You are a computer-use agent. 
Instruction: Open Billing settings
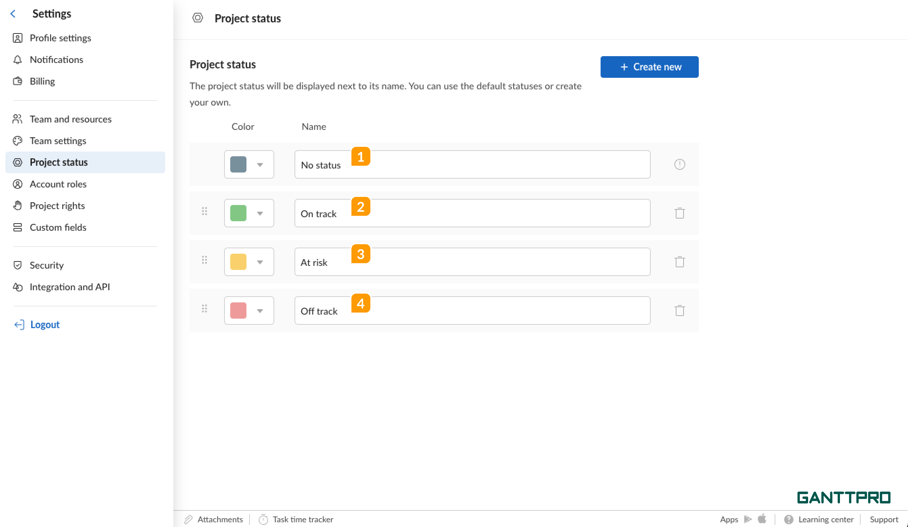(x=42, y=81)
